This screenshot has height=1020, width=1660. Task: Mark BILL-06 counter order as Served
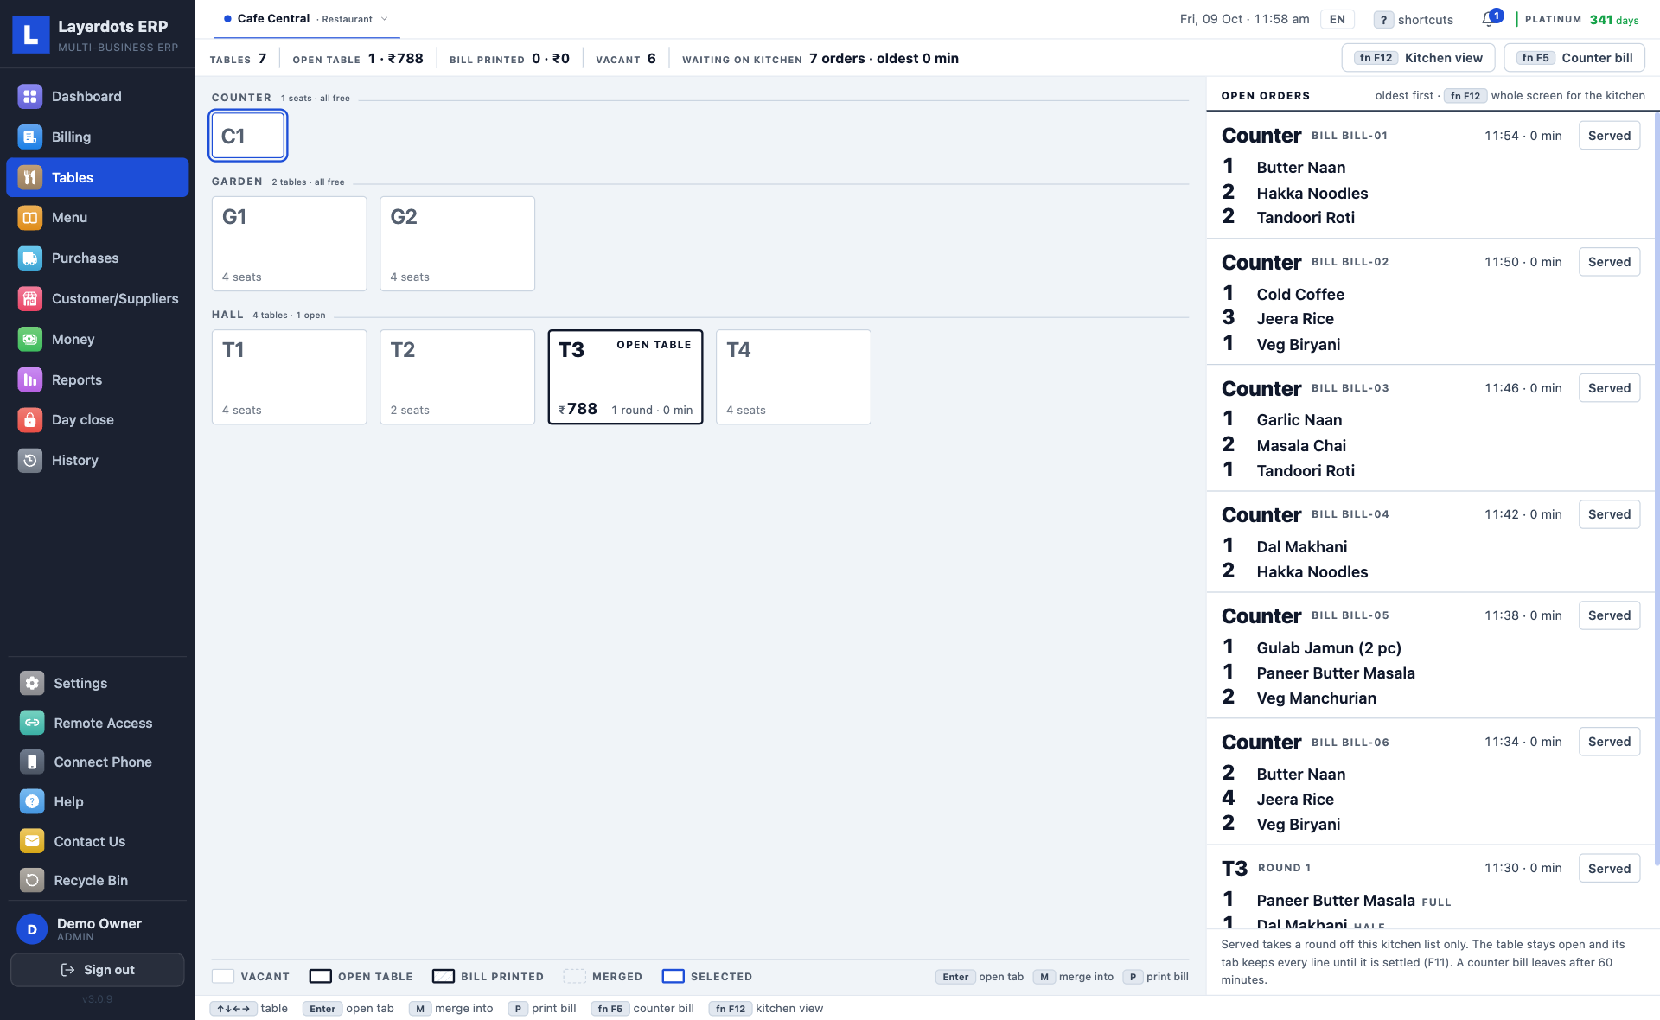click(x=1609, y=742)
